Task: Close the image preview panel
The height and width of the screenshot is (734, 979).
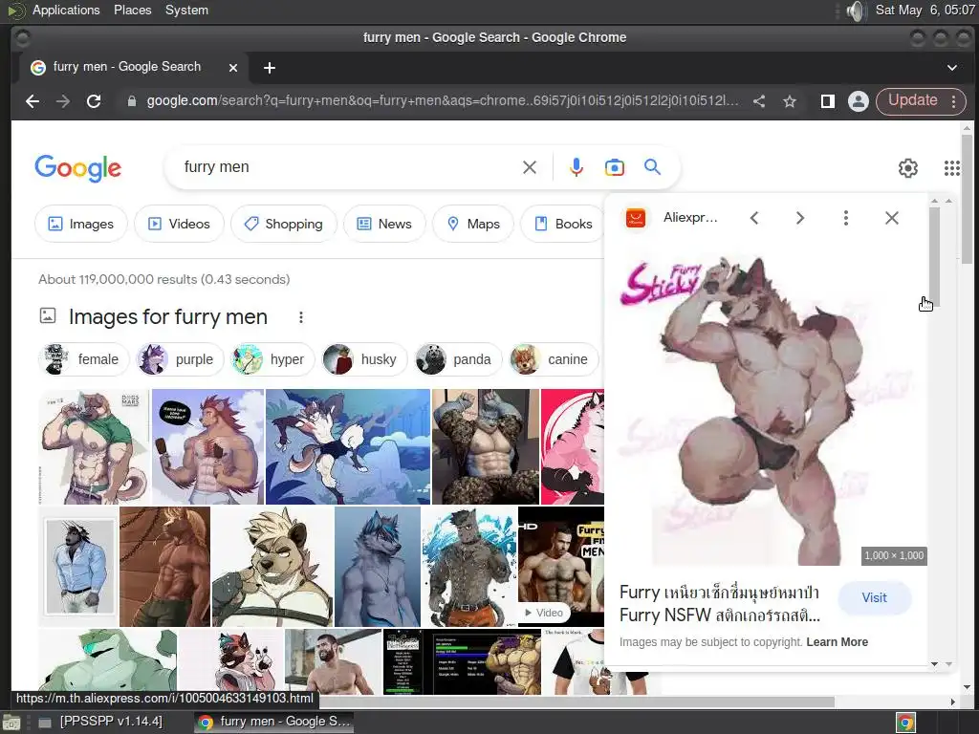Action: pyautogui.click(x=892, y=218)
